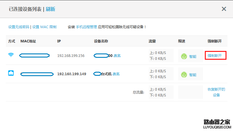Click the green 智能 icon for 192.168.199.156

click(x=184, y=56)
